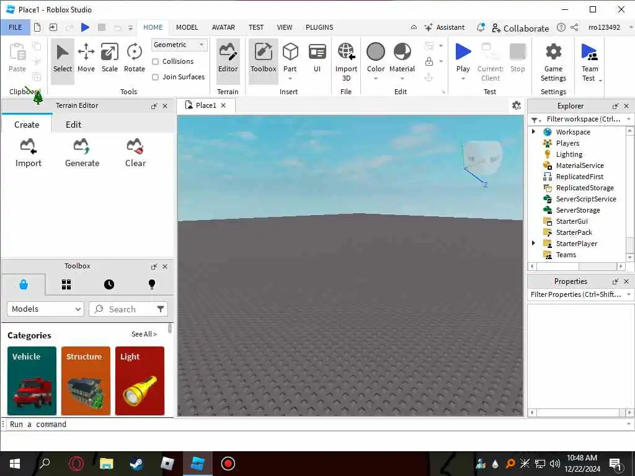Switch to Terrain Editor Edit tab

coord(73,125)
